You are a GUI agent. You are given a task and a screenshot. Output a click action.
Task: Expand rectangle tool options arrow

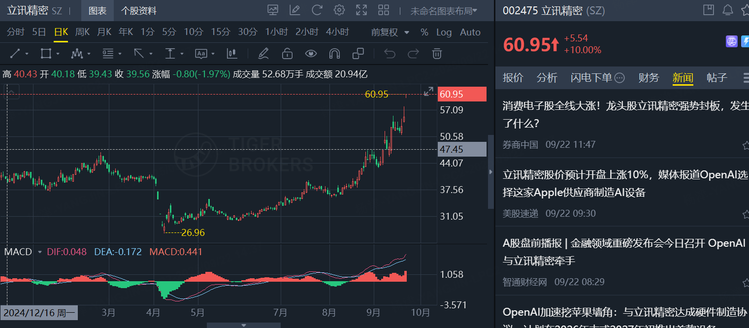58,54
